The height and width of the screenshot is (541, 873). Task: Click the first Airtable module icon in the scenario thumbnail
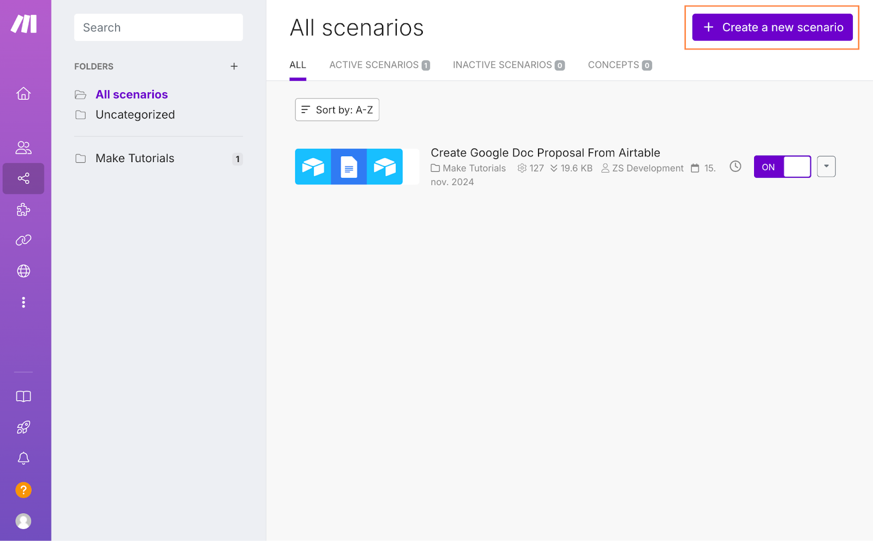[x=313, y=167]
